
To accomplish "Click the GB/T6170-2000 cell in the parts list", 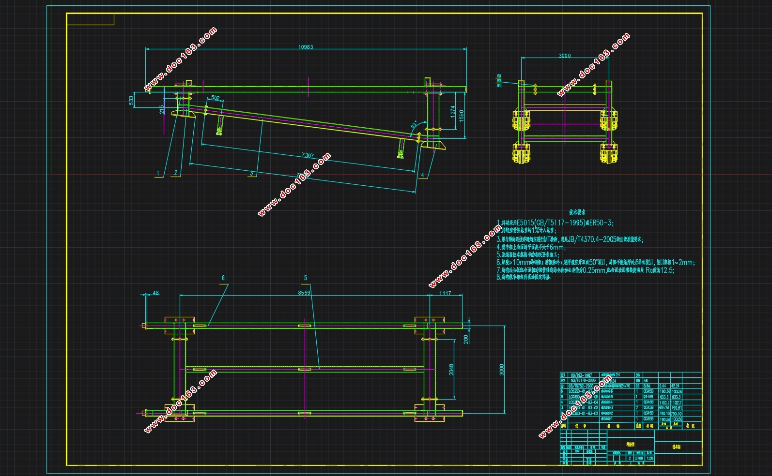I will tap(583, 381).
